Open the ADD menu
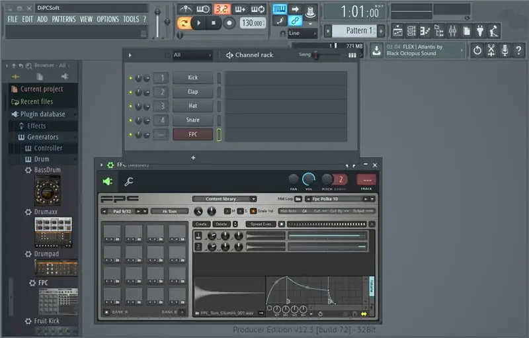529x338 pixels. click(42, 19)
